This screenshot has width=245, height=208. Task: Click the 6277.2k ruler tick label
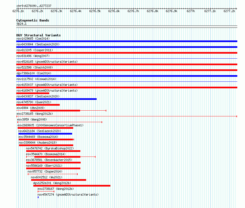pyautogui.click(x=229, y=11)
